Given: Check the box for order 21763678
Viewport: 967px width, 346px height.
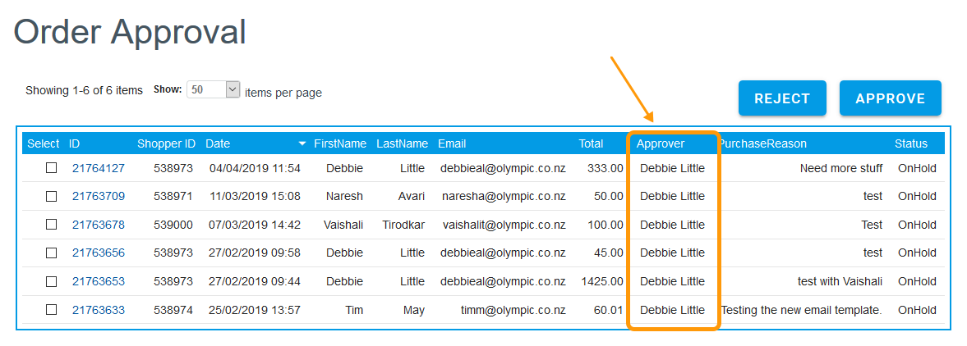Looking at the screenshot, I should (51, 225).
